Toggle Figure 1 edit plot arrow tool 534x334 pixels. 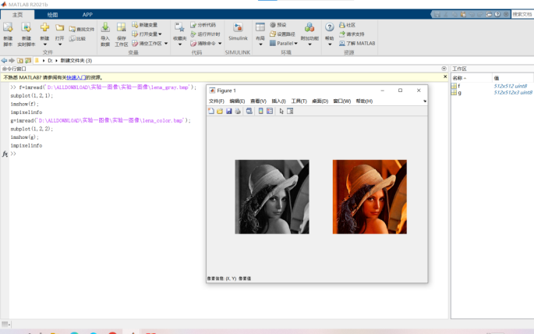tap(281, 111)
